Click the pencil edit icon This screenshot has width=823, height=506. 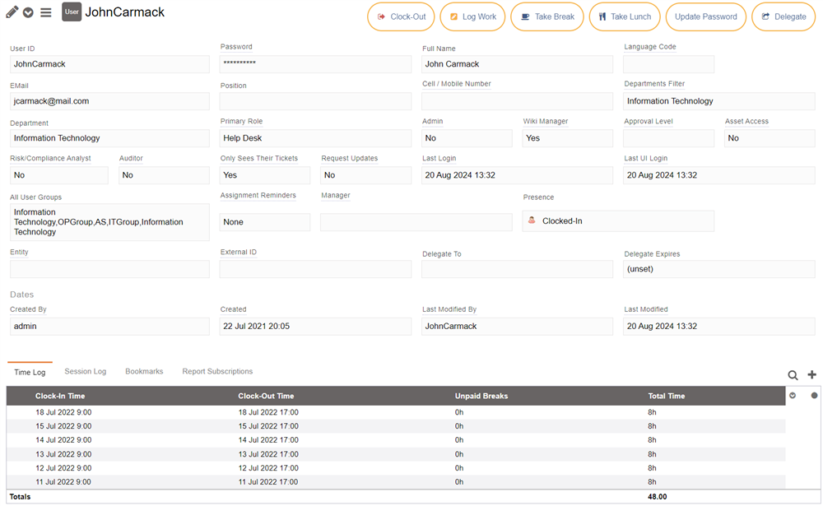point(12,12)
